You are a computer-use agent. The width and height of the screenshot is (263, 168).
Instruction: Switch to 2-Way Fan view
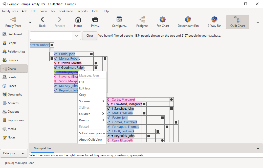(x=214, y=22)
